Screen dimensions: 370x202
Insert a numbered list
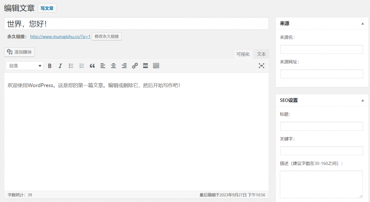(x=82, y=66)
